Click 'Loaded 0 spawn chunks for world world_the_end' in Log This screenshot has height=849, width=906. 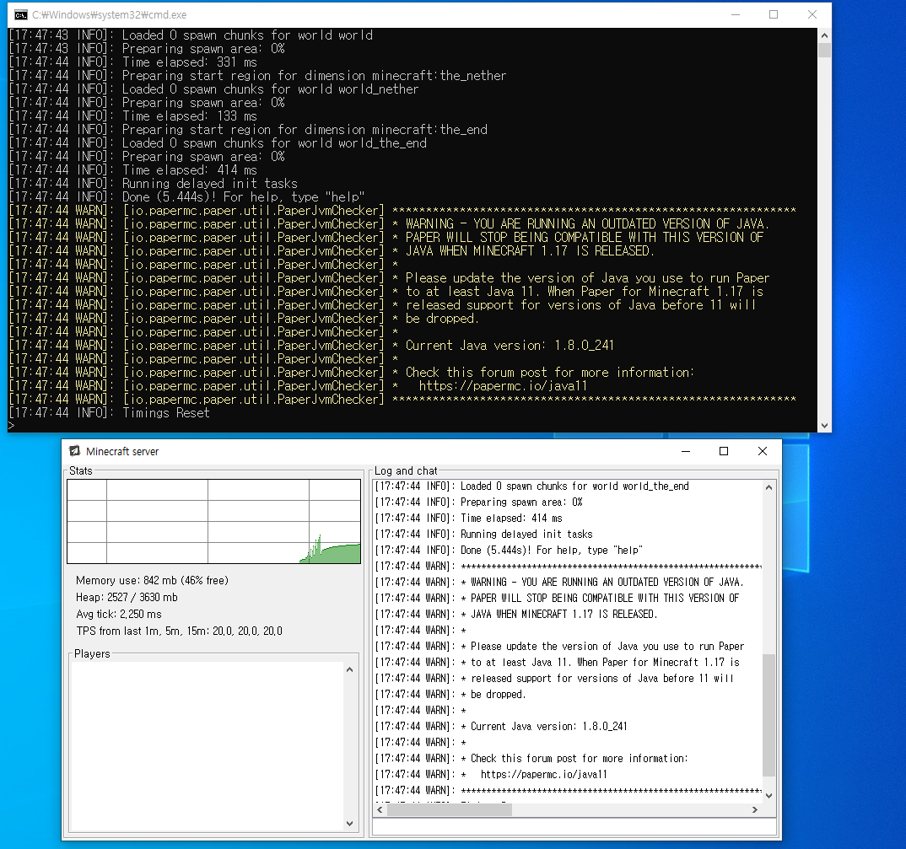tap(575, 486)
